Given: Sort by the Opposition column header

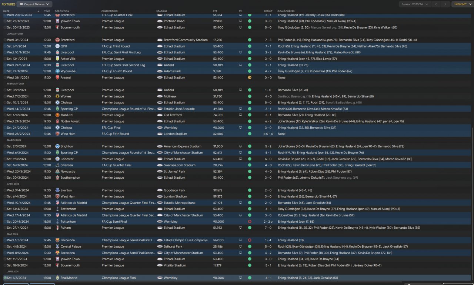Looking at the screenshot, I should pos(62,11).
